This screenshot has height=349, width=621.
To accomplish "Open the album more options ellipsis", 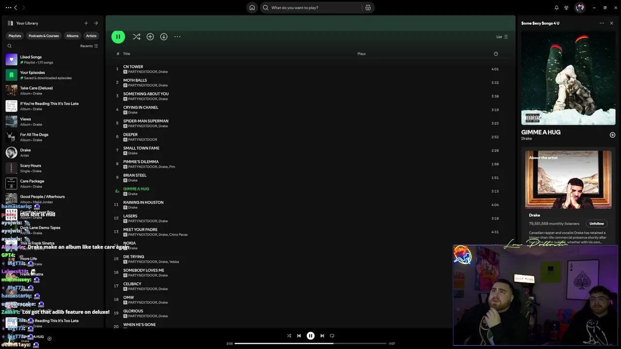I will coord(178,37).
